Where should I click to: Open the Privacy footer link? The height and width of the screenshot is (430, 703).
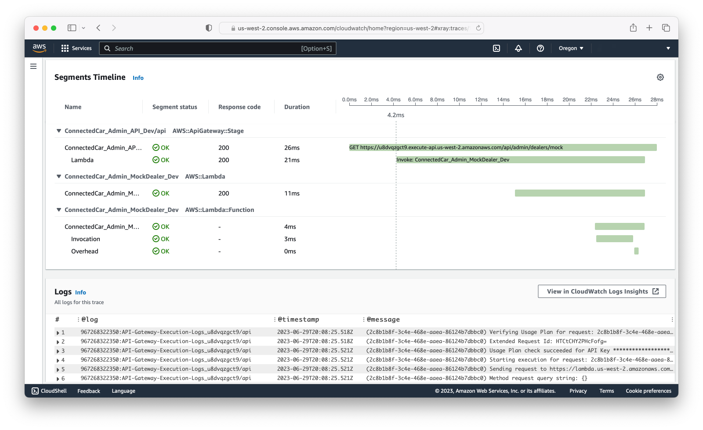pyautogui.click(x=578, y=391)
